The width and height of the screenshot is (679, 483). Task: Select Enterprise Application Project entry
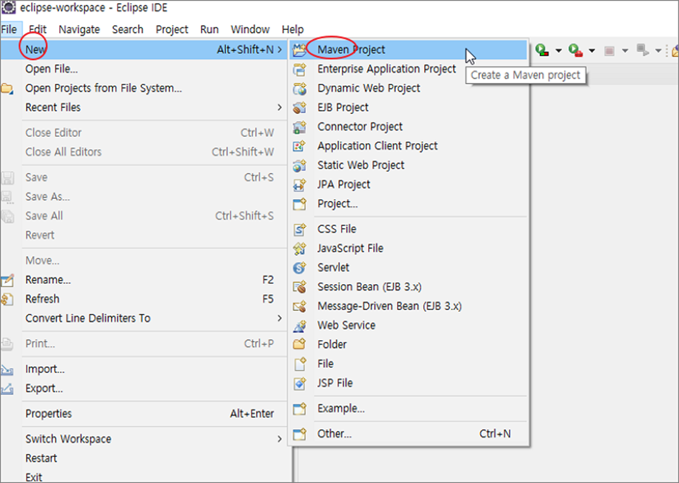coord(387,69)
